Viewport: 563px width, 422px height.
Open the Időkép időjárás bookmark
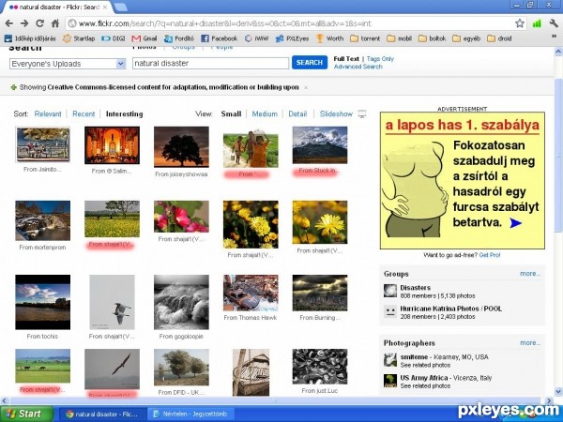[x=30, y=38]
